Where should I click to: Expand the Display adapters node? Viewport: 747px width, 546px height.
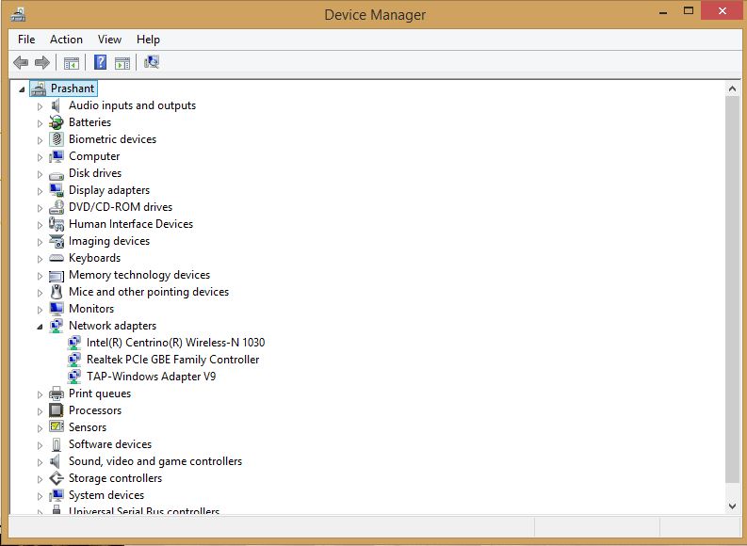coord(41,191)
